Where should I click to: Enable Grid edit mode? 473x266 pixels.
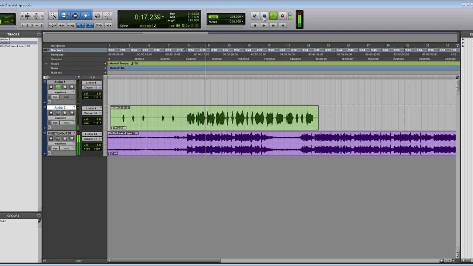click(7, 22)
